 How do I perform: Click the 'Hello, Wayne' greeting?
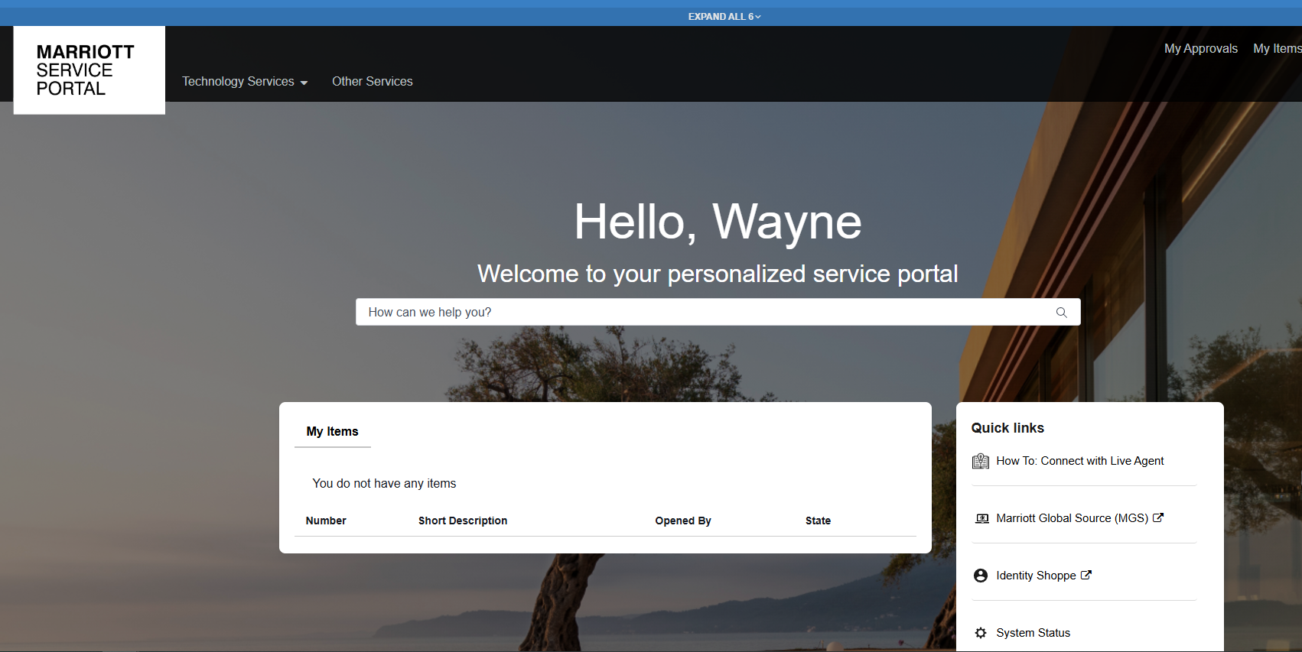click(718, 222)
